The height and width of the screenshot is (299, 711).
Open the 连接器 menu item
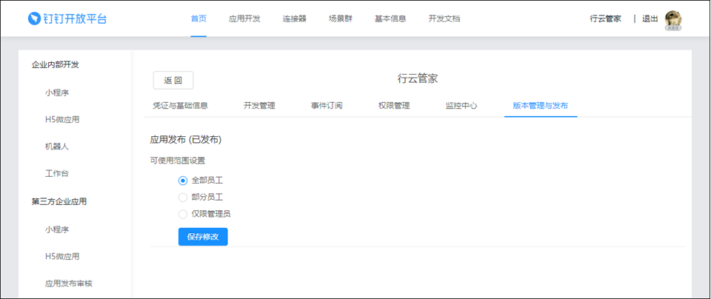pyautogui.click(x=294, y=19)
